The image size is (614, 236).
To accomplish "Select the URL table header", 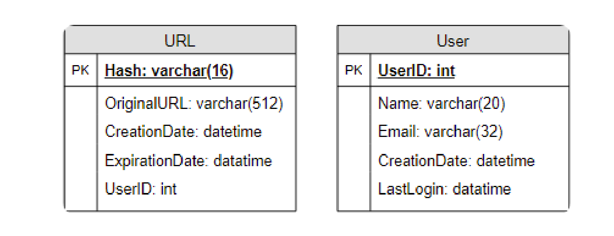I will click(180, 41).
